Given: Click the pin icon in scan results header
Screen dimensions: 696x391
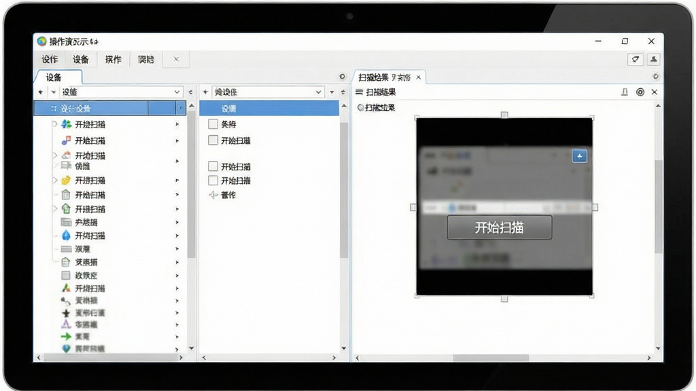Looking at the screenshot, I should [x=625, y=92].
